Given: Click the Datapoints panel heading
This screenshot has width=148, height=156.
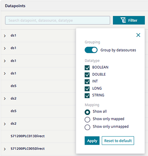Looking at the screenshot, I should [15, 6].
